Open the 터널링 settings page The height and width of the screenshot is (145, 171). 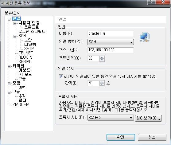(30, 44)
